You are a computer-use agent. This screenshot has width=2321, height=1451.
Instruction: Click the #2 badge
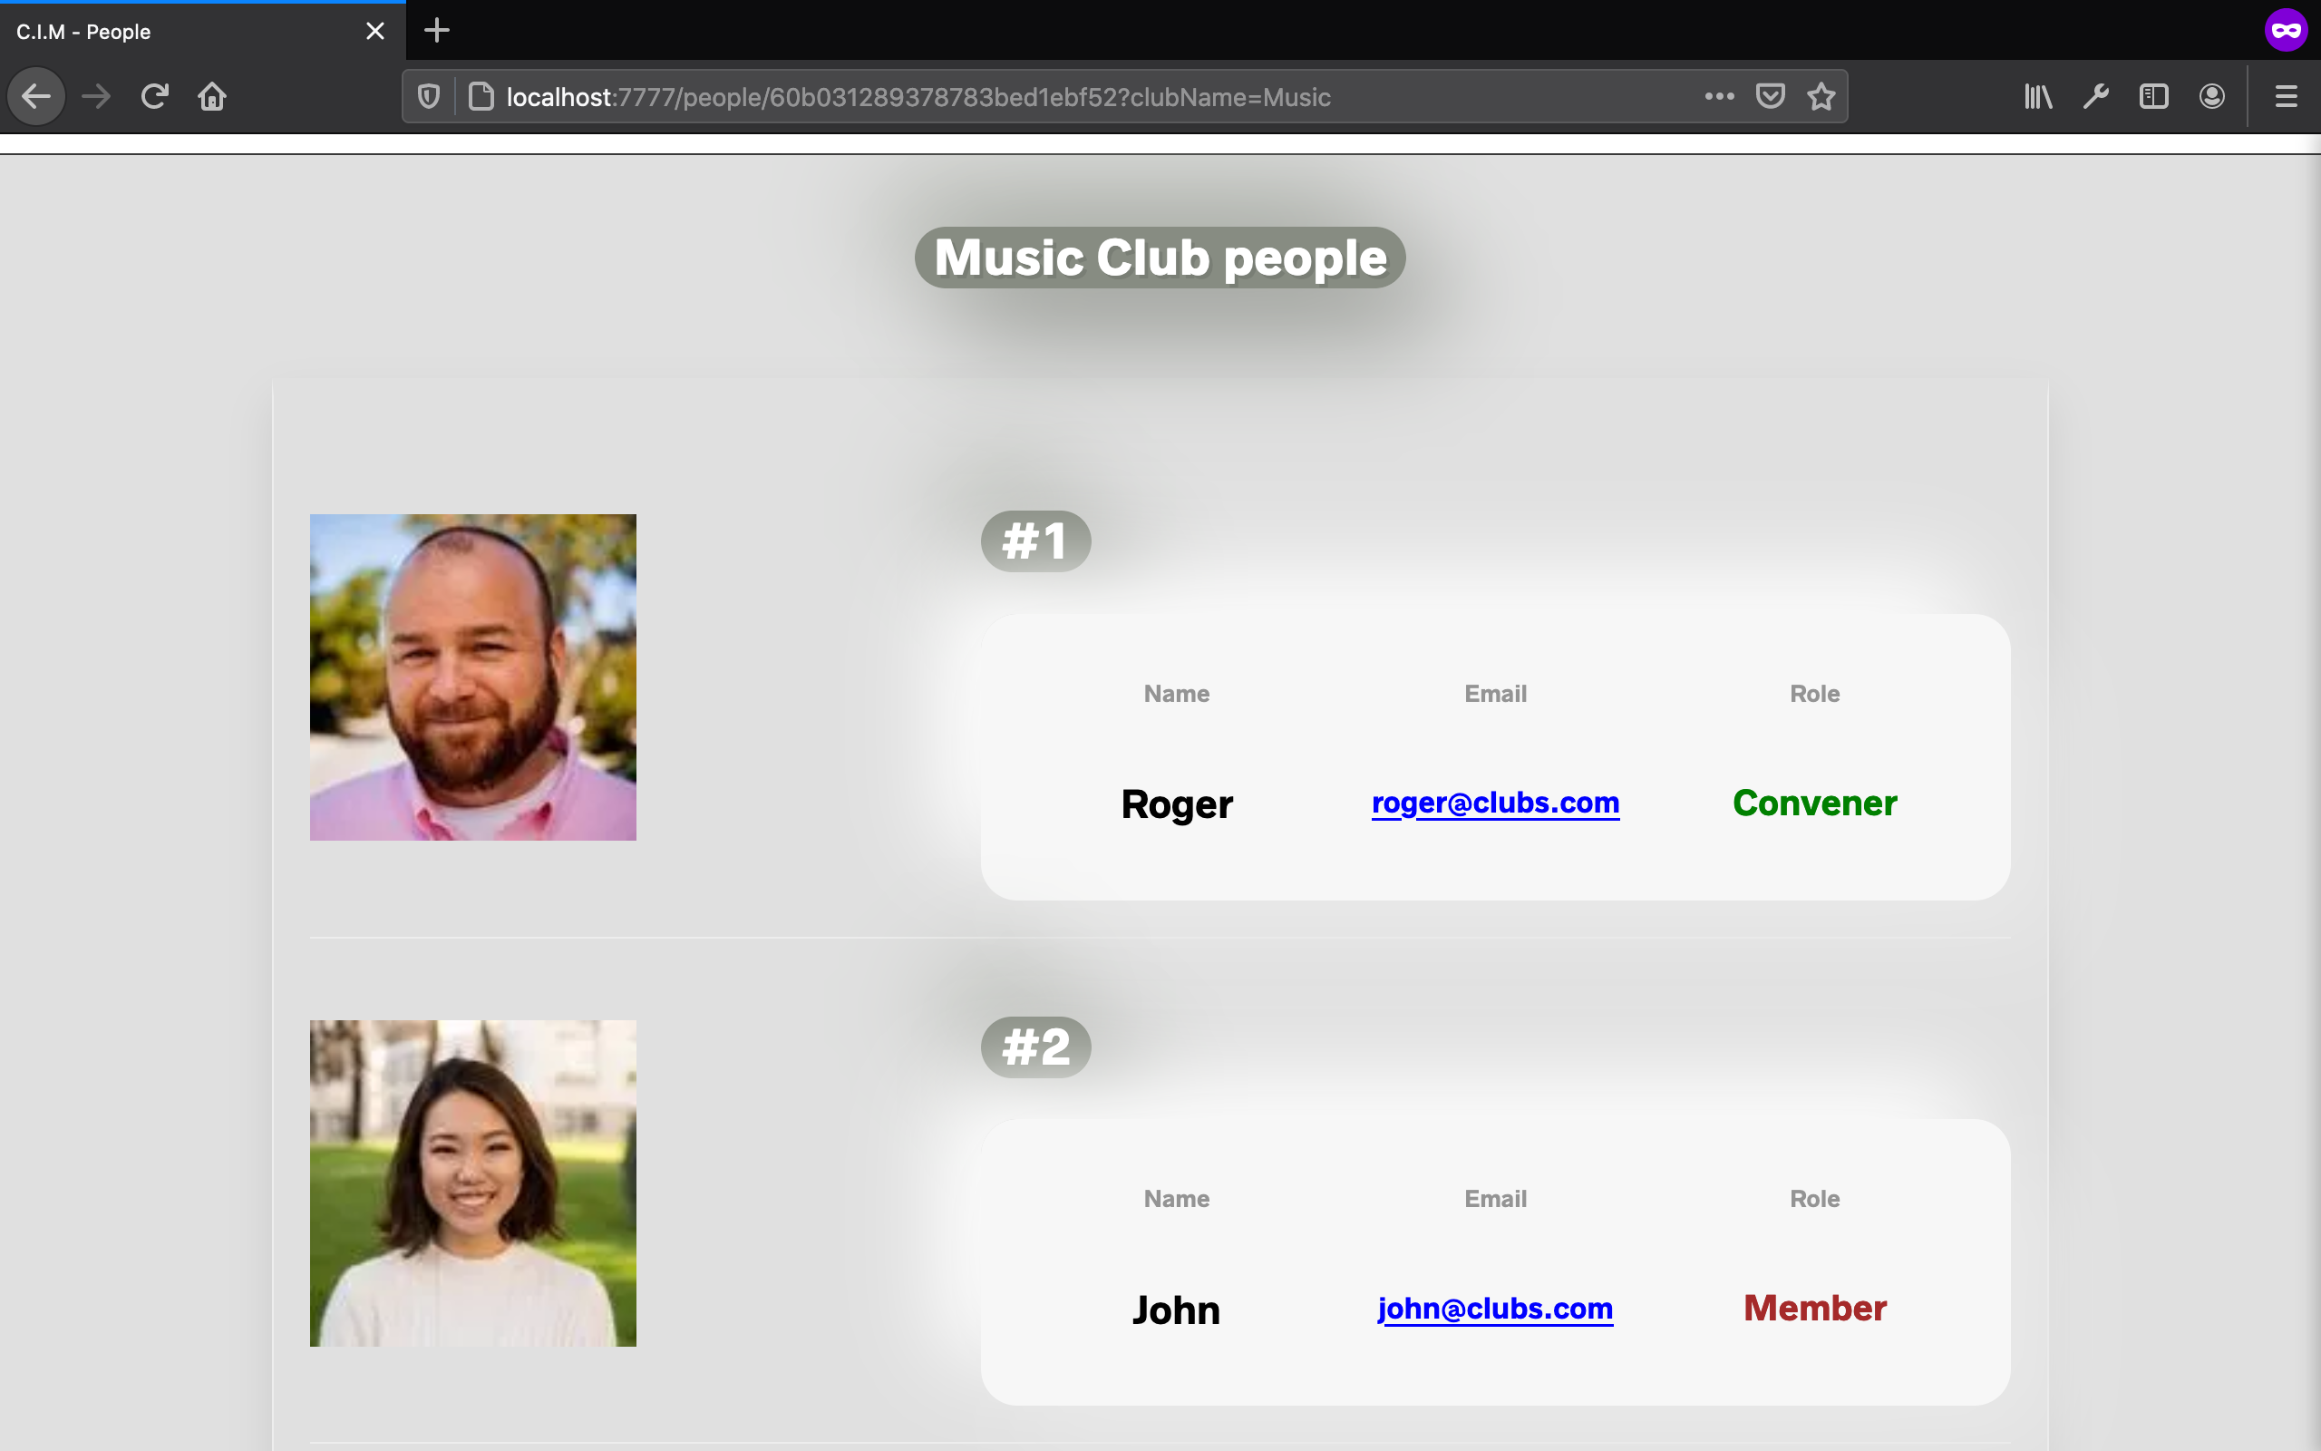click(1035, 1047)
